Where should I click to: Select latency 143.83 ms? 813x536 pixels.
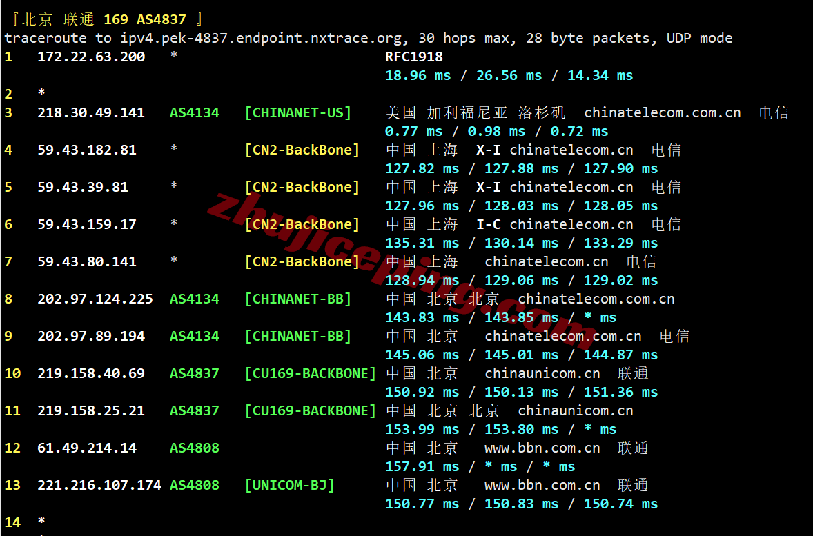[422, 318]
